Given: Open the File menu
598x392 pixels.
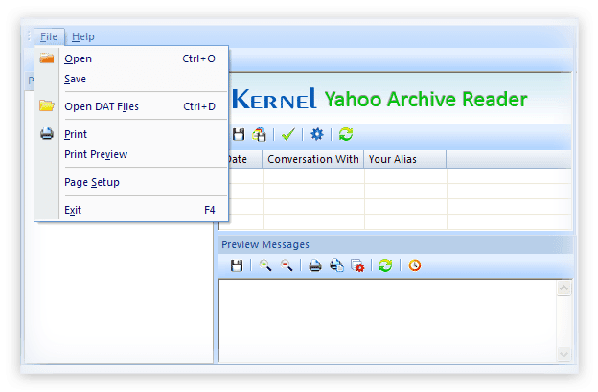Looking at the screenshot, I should coord(49,36).
